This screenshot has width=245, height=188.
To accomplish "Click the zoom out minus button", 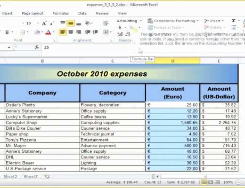I will pyautogui.click(x=238, y=182).
